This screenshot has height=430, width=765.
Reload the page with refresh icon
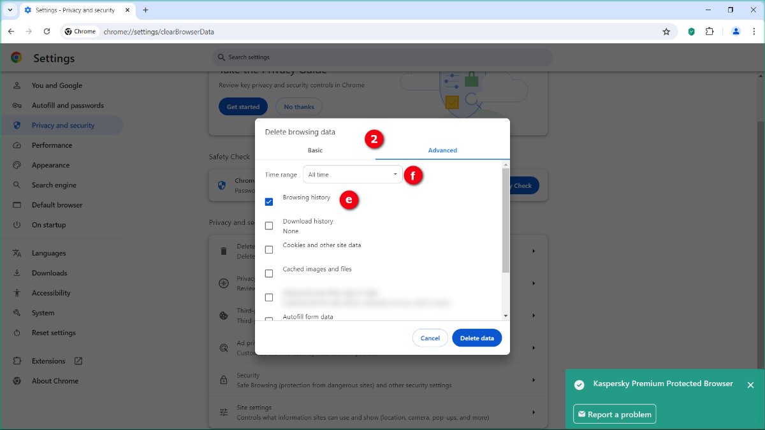[47, 31]
